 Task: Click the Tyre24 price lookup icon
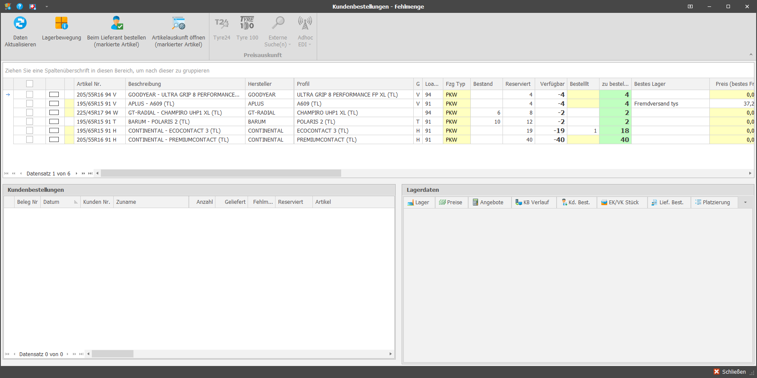(x=222, y=28)
